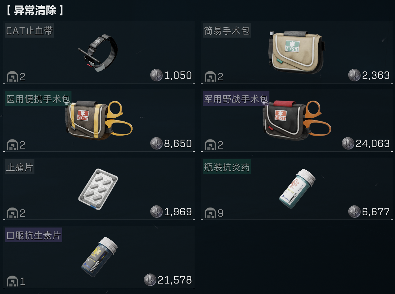
Task: Click the currency coin icon beside 1,050
Action: (156, 75)
